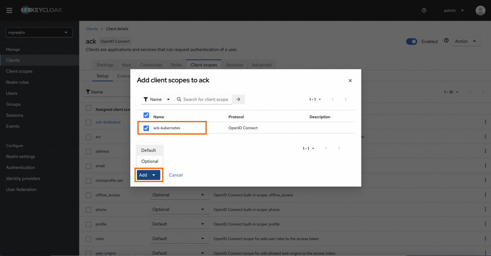Switch to the Credentials tab
The width and height of the screenshot is (491, 256).
click(x=151, y=65)
